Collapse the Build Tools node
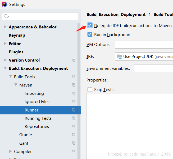This screenshot has height=159, width=173. click(x=11, y=76)
